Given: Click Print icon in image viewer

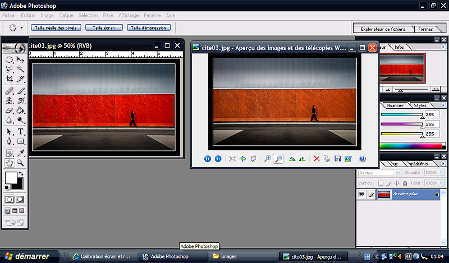Looking at the screenshot, I should click(327, 159).
